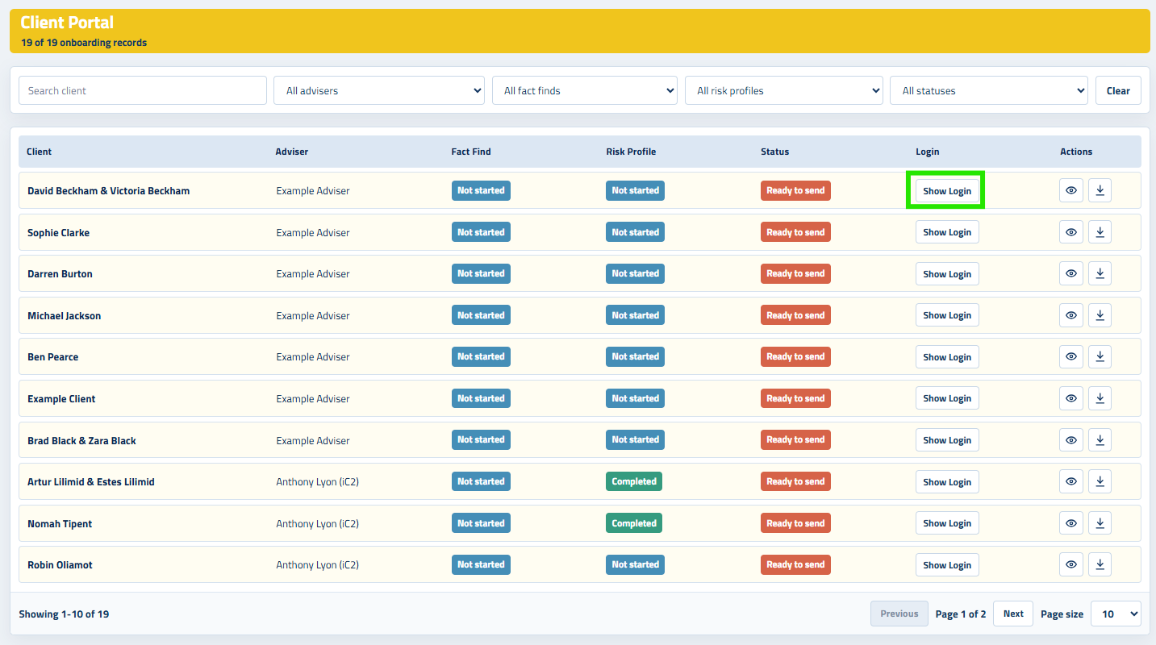Expand the All fact finds filter
Image resolution: width=1156 pixels, height=645 pixels.
click(585, 90)
